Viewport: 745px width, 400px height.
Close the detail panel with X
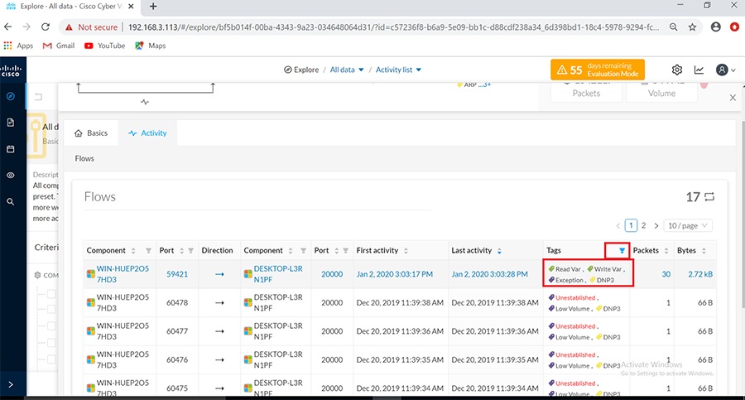pyautogui.click(x=733, y=98)
